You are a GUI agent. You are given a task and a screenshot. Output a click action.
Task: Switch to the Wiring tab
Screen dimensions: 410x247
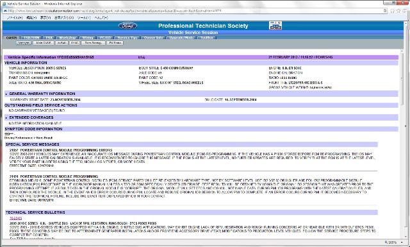pyautogui.click(x=88, y=38)
